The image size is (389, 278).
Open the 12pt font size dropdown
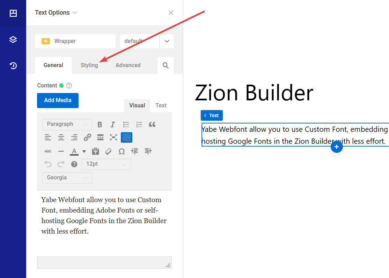[107, 164]
